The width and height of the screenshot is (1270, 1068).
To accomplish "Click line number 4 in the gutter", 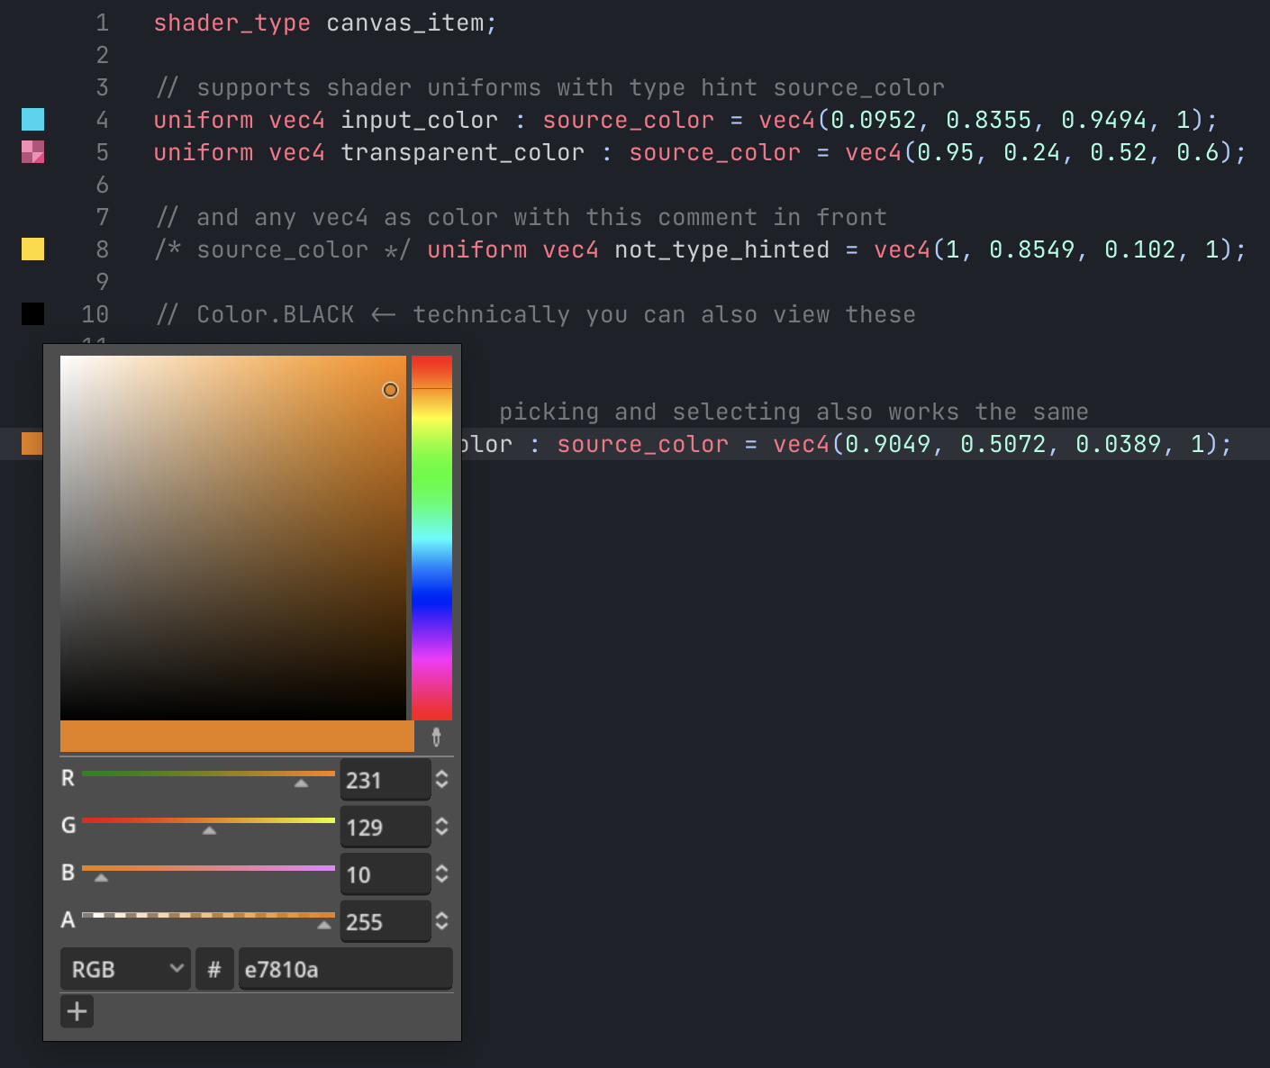I will click(102, 120).
